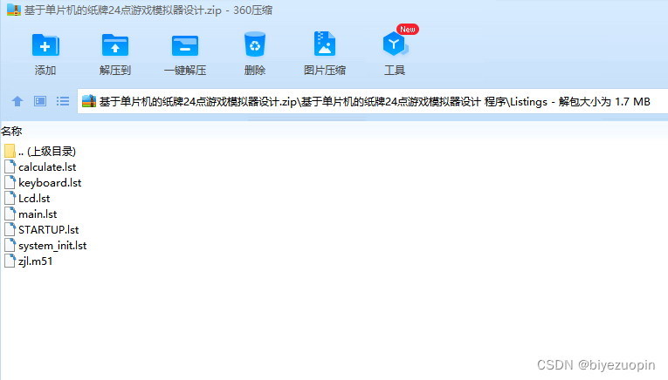
Task: Switch to large icon view mode
Action: tap(40, 101)
